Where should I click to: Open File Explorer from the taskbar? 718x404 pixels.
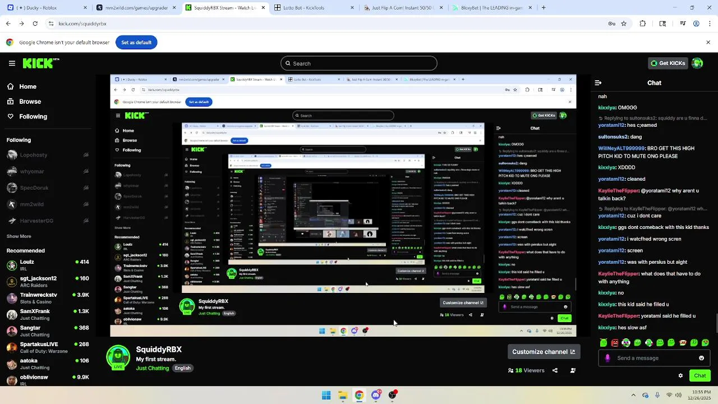(343, 395)
